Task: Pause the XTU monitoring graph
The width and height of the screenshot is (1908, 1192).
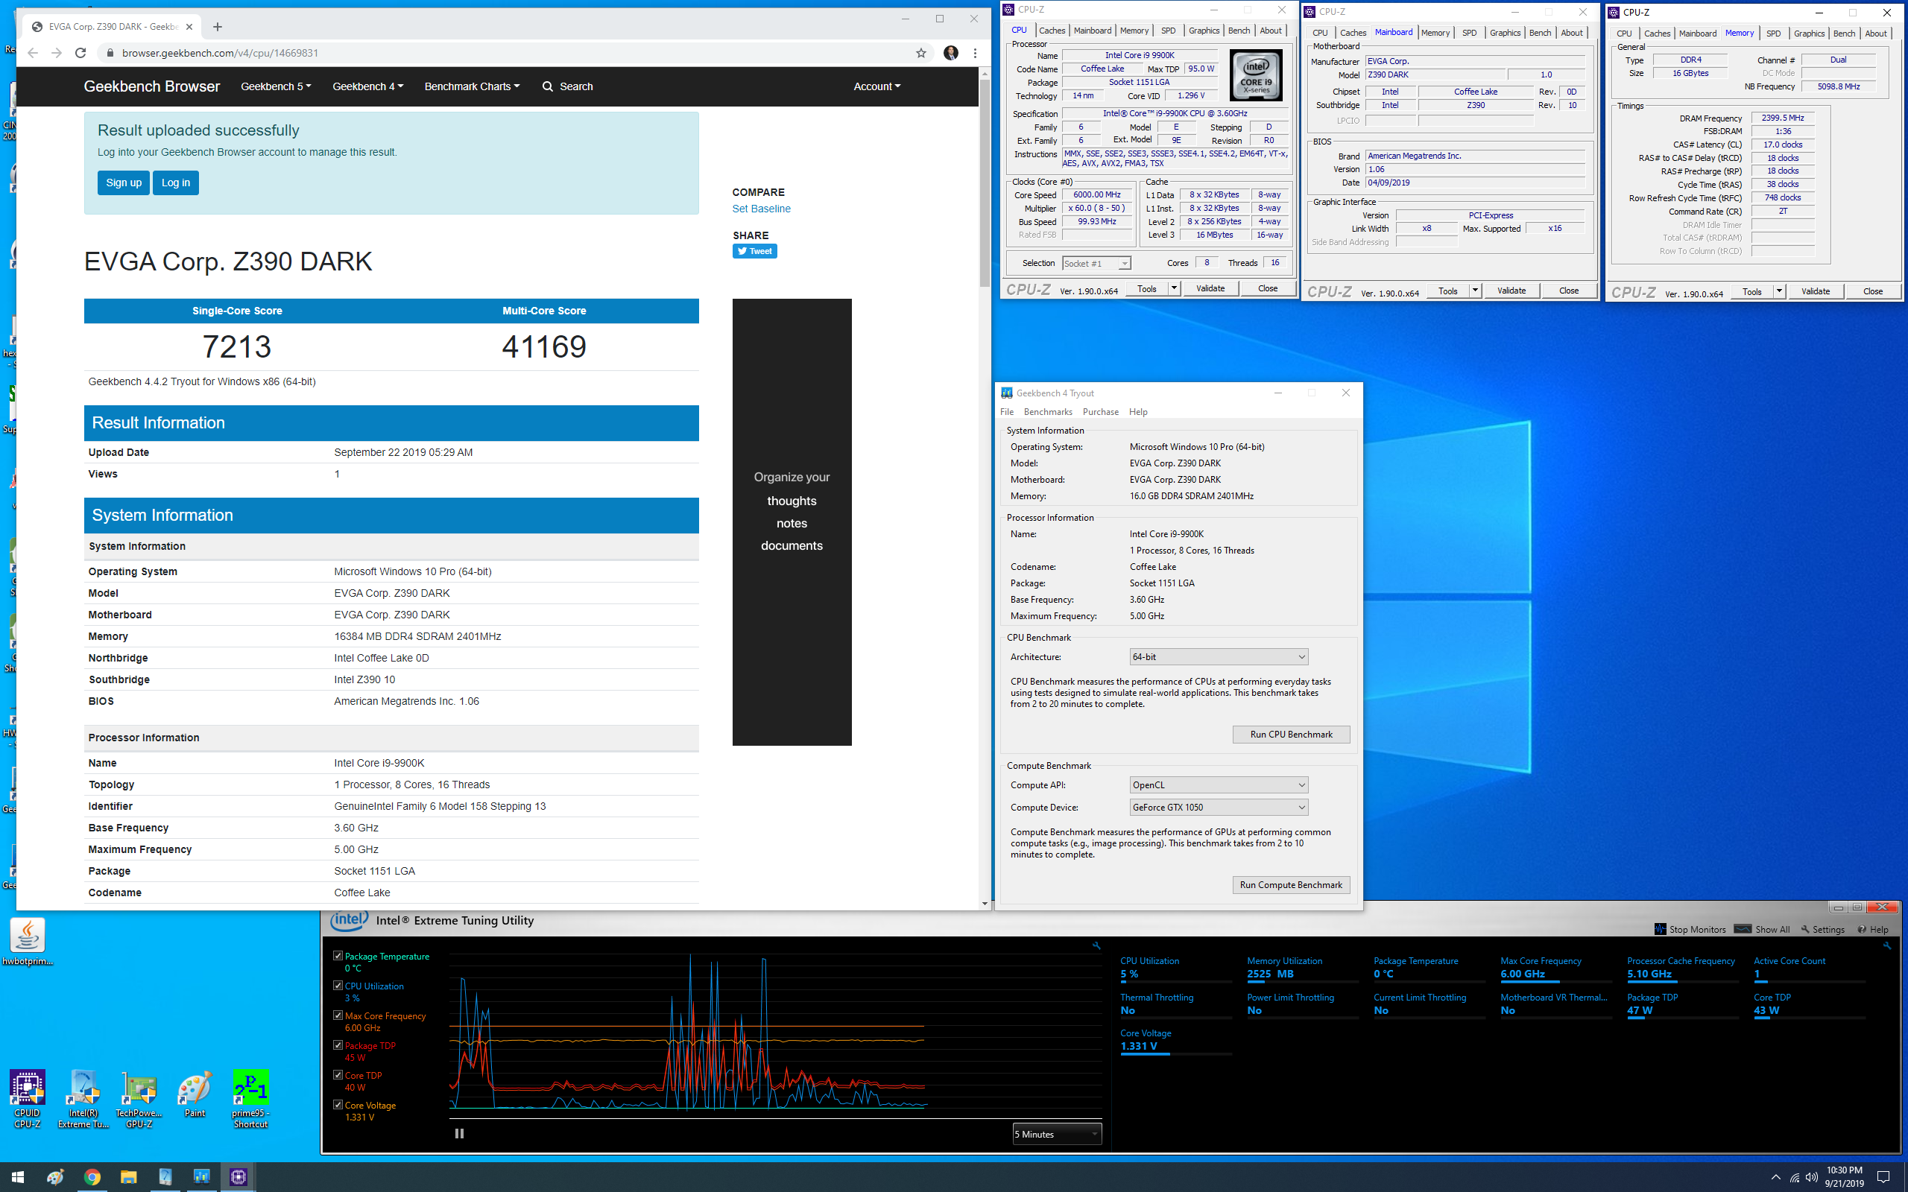Action: [460, 1134]
